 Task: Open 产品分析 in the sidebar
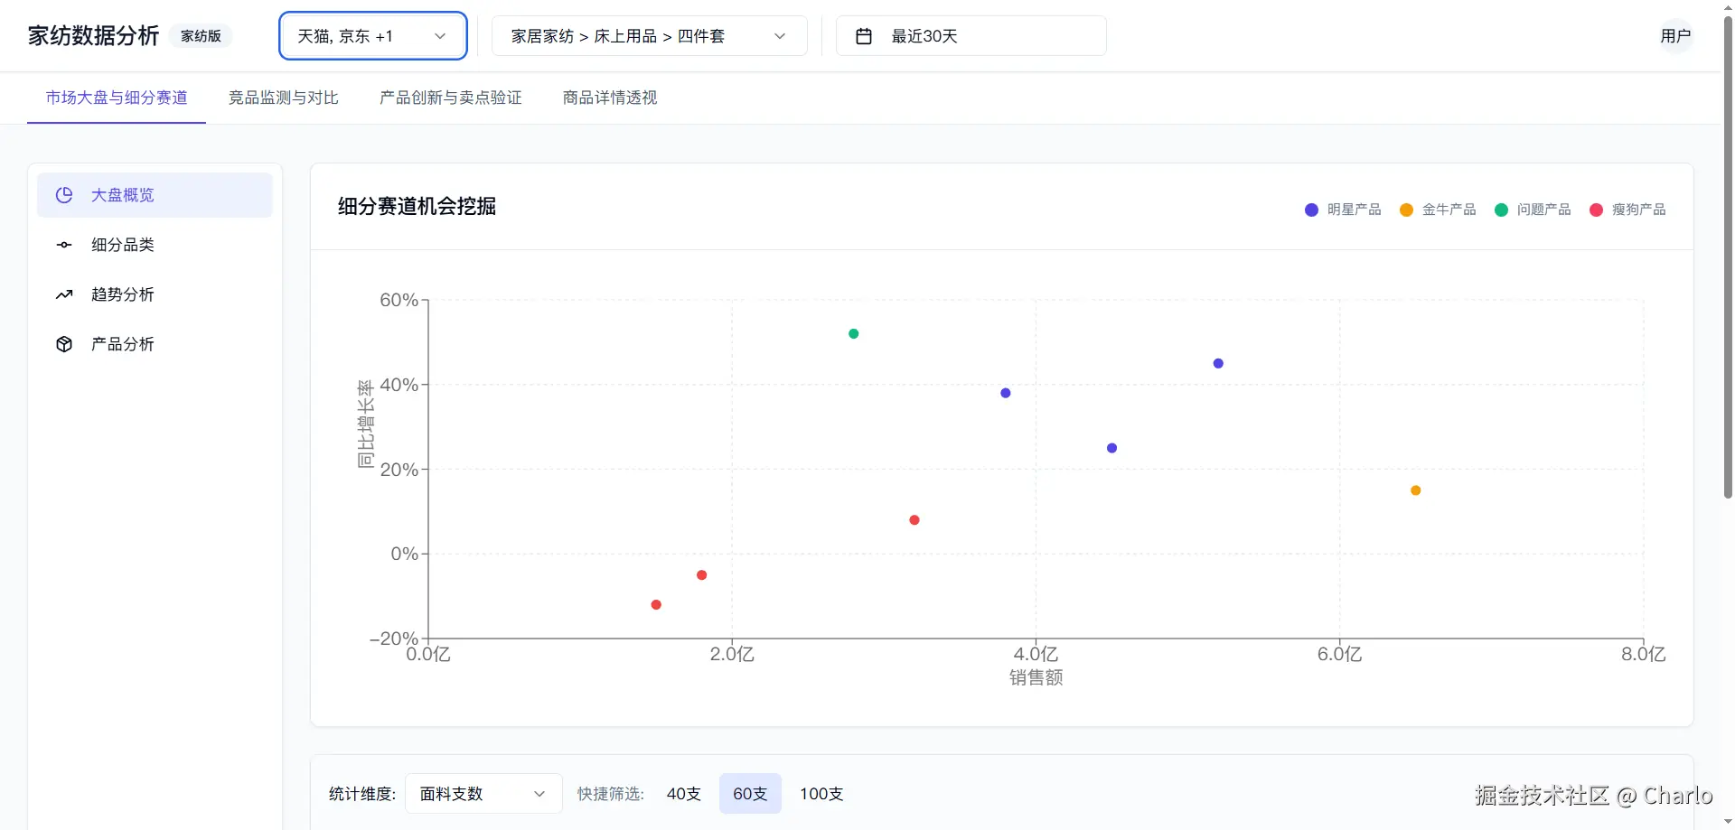[155, 344]
